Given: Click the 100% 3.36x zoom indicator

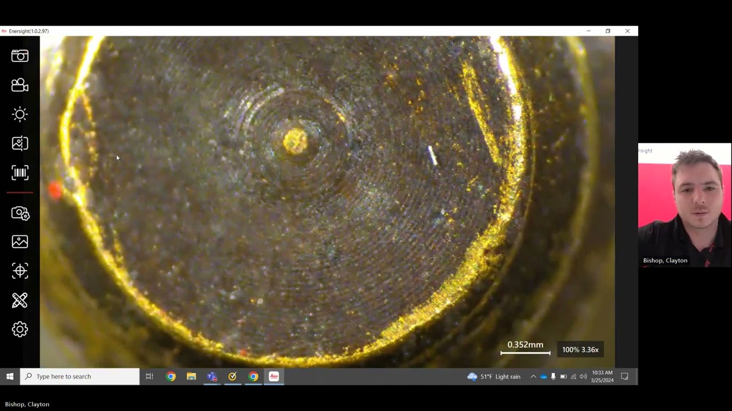Looking at the screenshot, I should pos(580,349).
